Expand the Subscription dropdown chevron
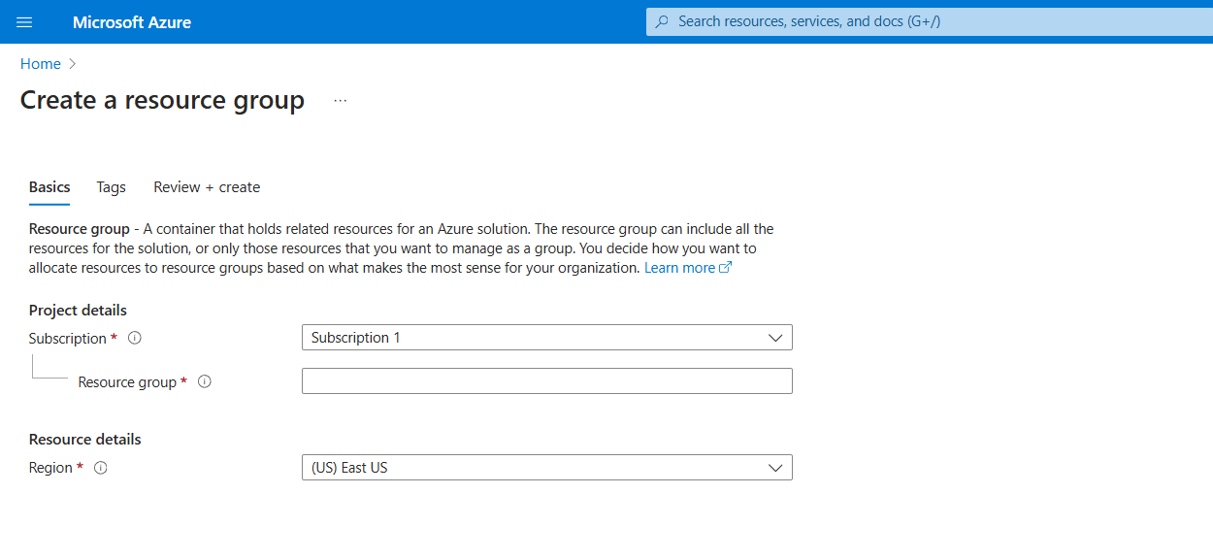 tap(775, 337)
